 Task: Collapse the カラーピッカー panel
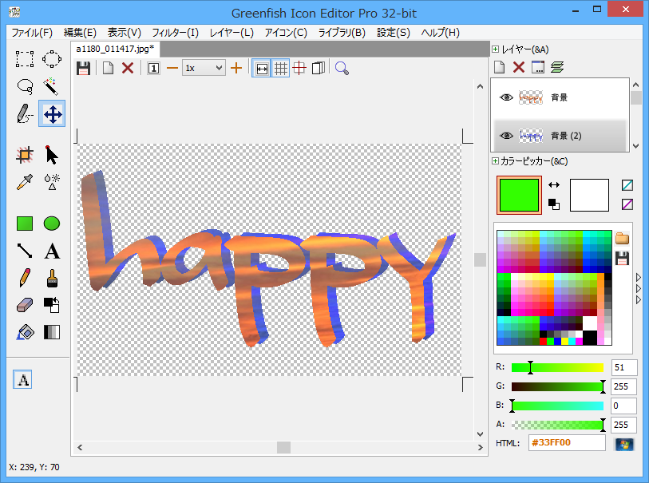[x=496, y=161]
